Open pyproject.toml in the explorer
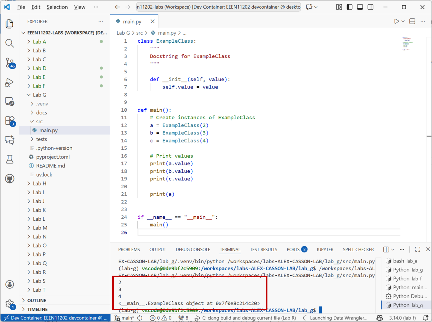The width and height of the screenshot is (432, 322). pos(53,157)
